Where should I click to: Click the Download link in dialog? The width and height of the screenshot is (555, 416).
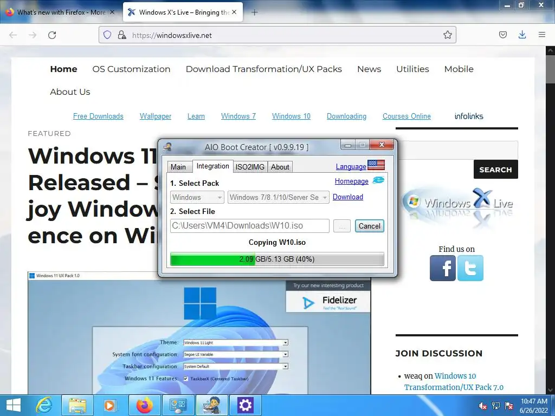[347, 197]
